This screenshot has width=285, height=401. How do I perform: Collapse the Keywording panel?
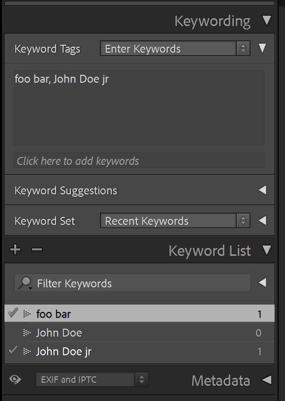coord(266,21)
